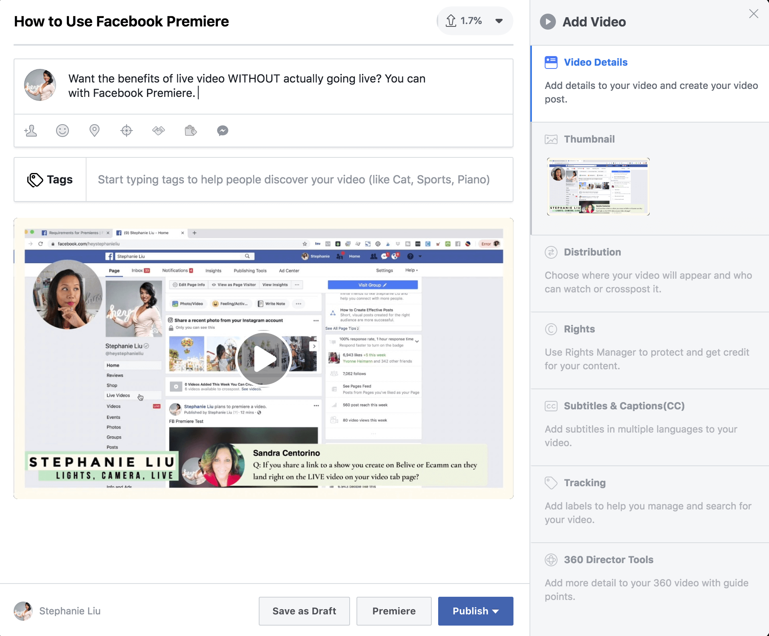Click the handshake branded content icon
Viewport: 769px width, 636px height.
159,131
